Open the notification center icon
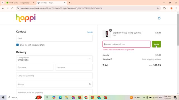179x100 pixels. 175,97
